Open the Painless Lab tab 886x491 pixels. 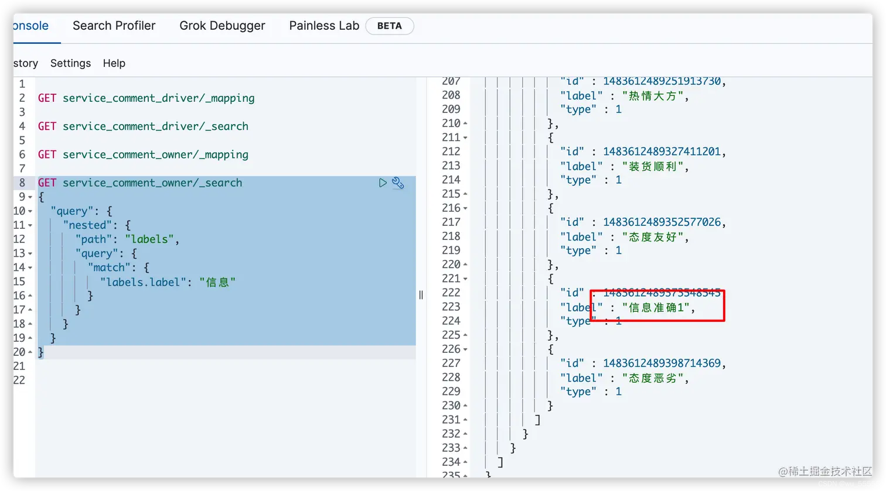(x=324, y=26)
